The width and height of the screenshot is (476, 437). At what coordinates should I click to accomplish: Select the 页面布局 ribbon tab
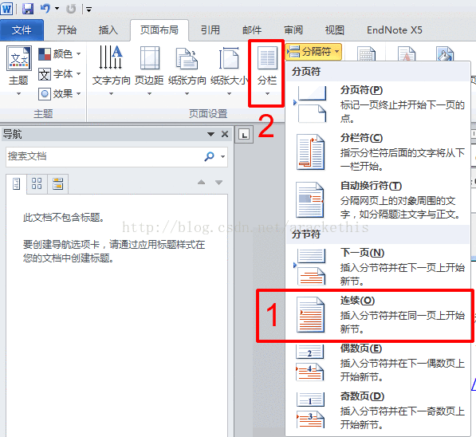(159, 30)
